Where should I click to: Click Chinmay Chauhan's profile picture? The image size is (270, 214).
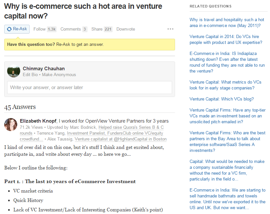click(x=14, y=71)
